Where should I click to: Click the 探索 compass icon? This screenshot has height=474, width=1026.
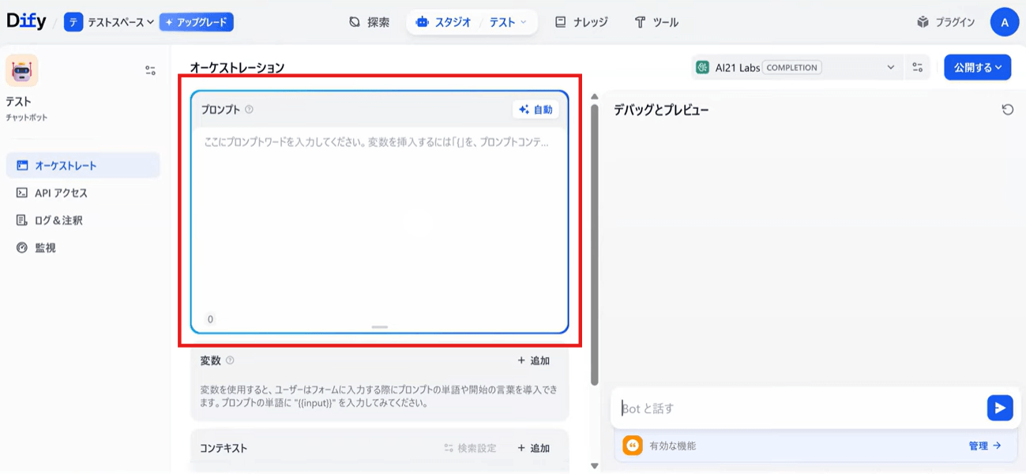(x=355, y=22)
